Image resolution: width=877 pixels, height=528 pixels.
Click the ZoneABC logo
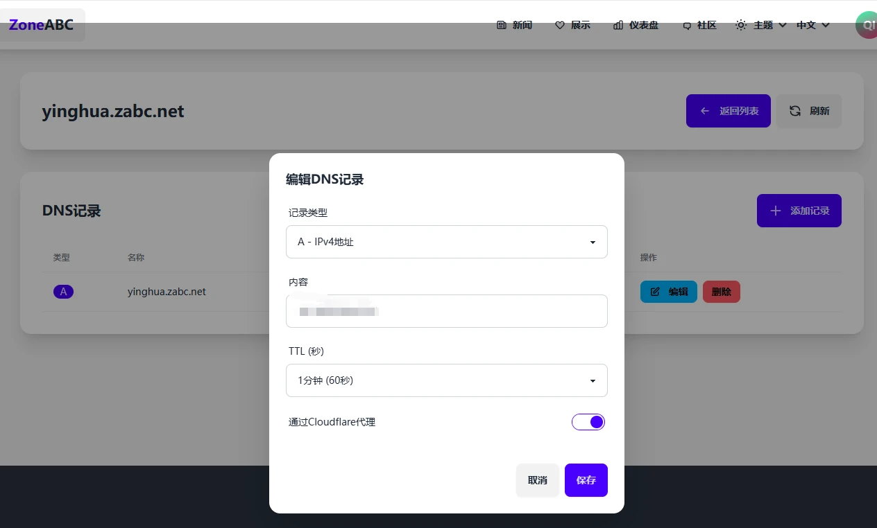41,25
